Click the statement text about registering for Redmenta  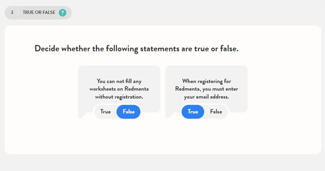pyautogui.click(x=206, y=89)
